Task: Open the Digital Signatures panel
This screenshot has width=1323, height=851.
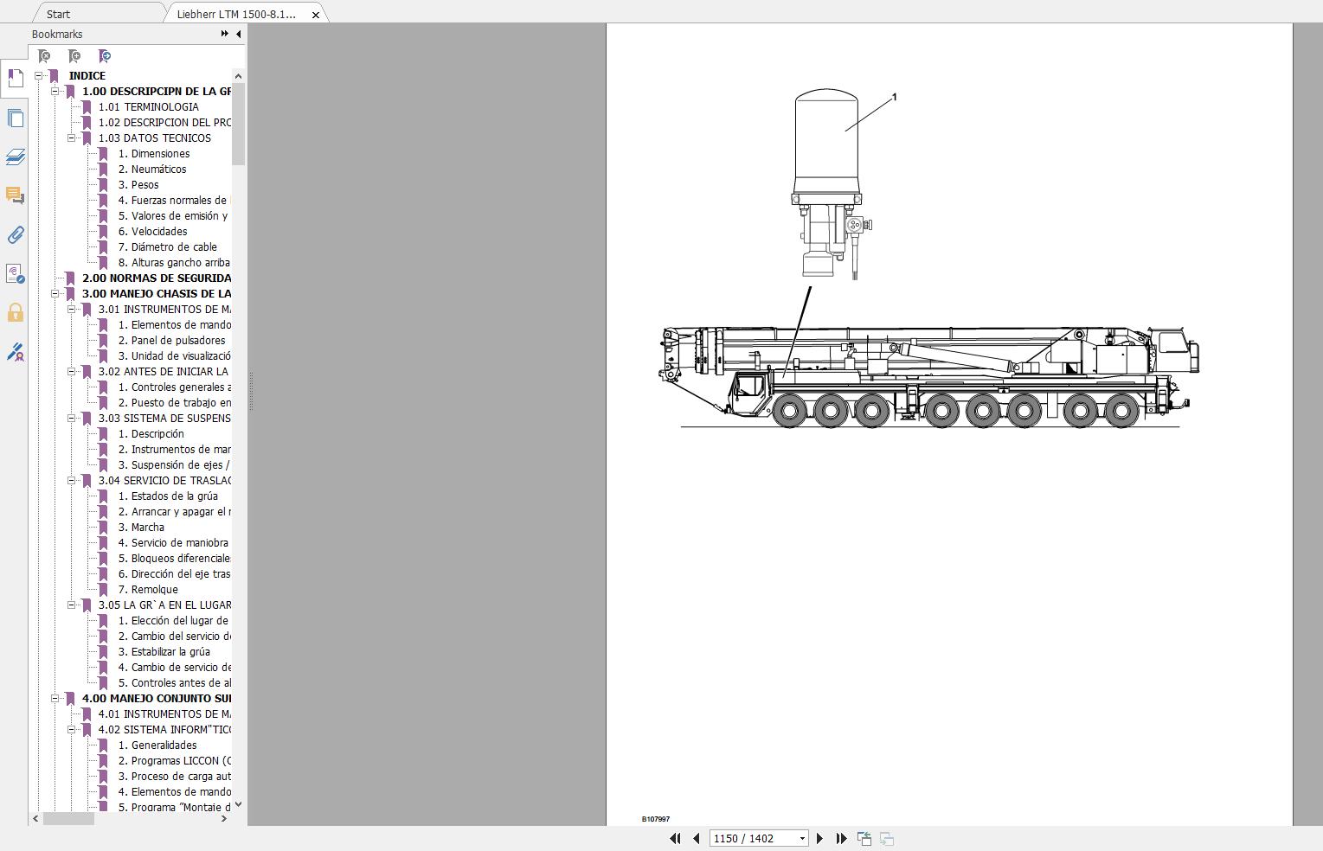Action: click(x=15, y=353)
